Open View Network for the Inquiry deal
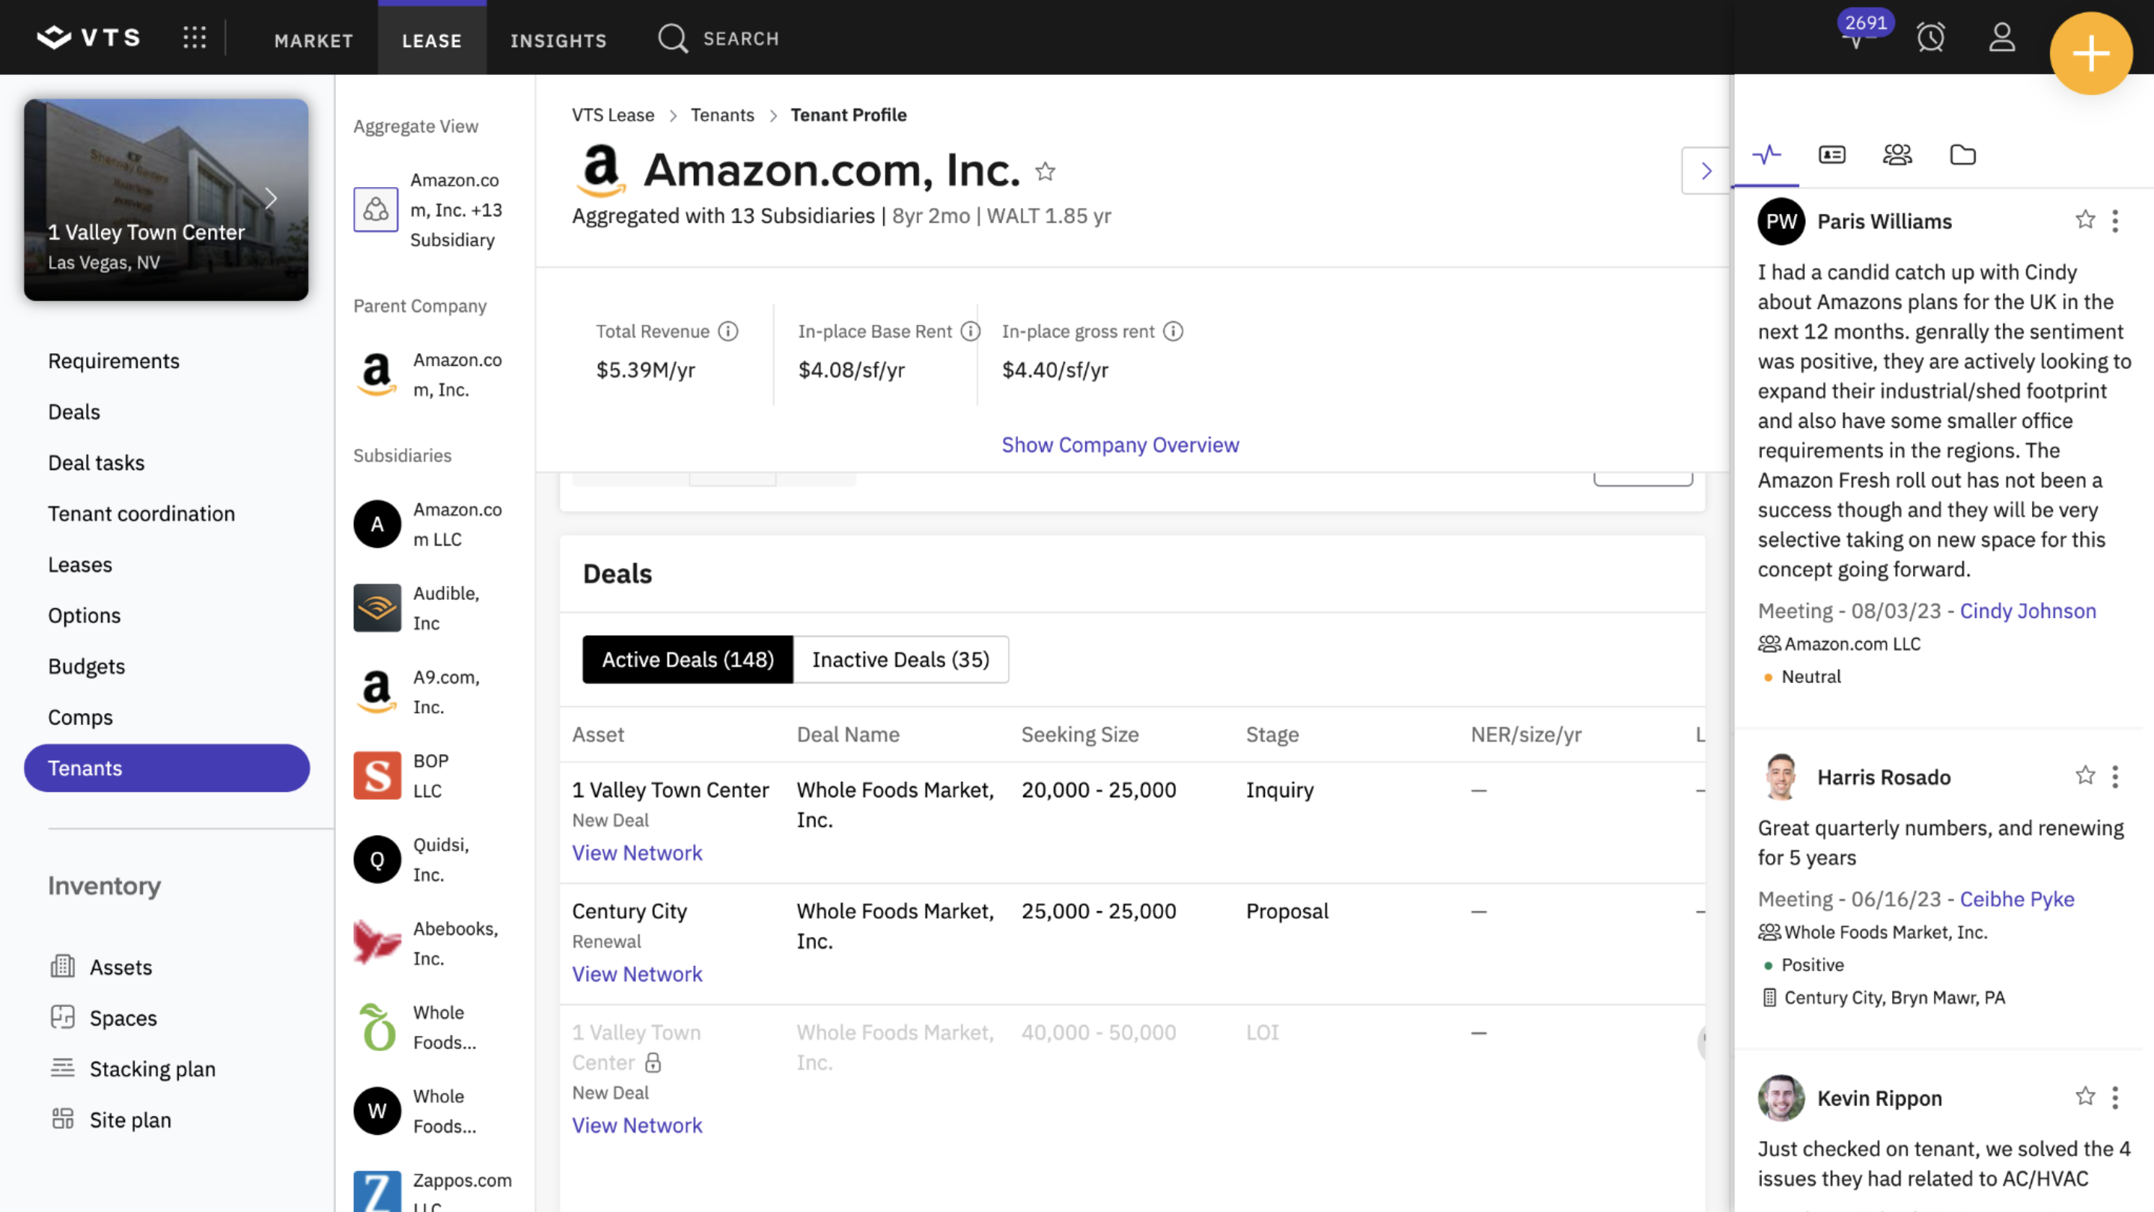2154x1212 pixels. click(x=637, y=854)
